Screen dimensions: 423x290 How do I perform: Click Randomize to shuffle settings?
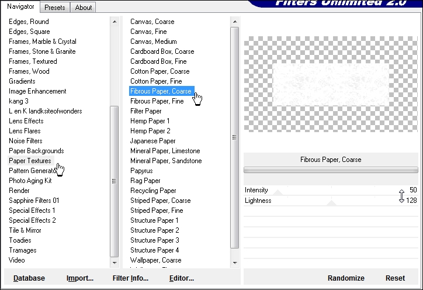346,278
